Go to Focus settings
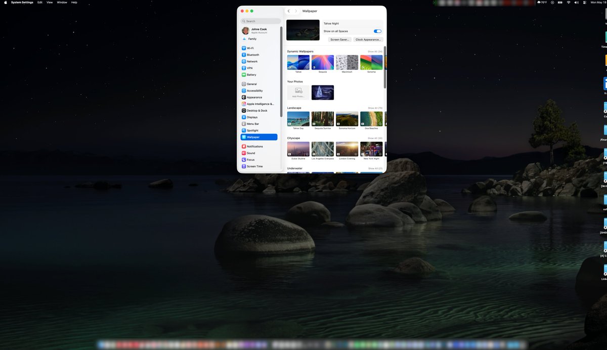Viewport: 607px width, 350px height. [x=259, y=159]
